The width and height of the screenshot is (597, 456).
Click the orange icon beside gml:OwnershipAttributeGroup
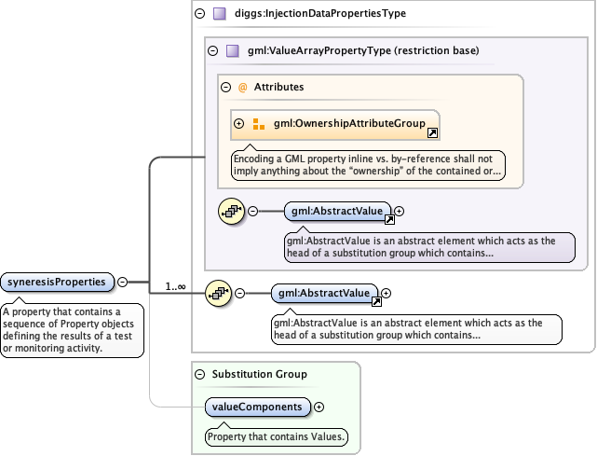coord(259,123)
